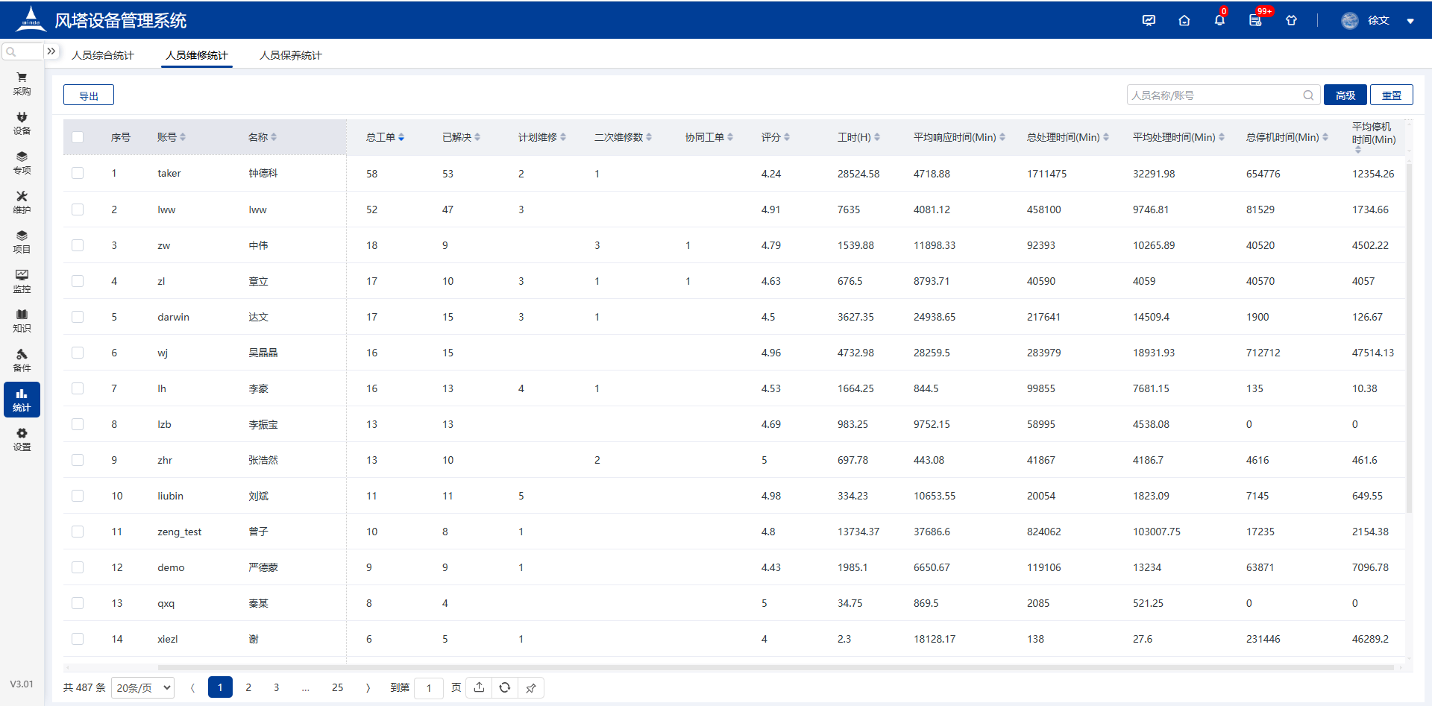
Task: Focus the 人员名称/账号 search field
Action: 1214,95
